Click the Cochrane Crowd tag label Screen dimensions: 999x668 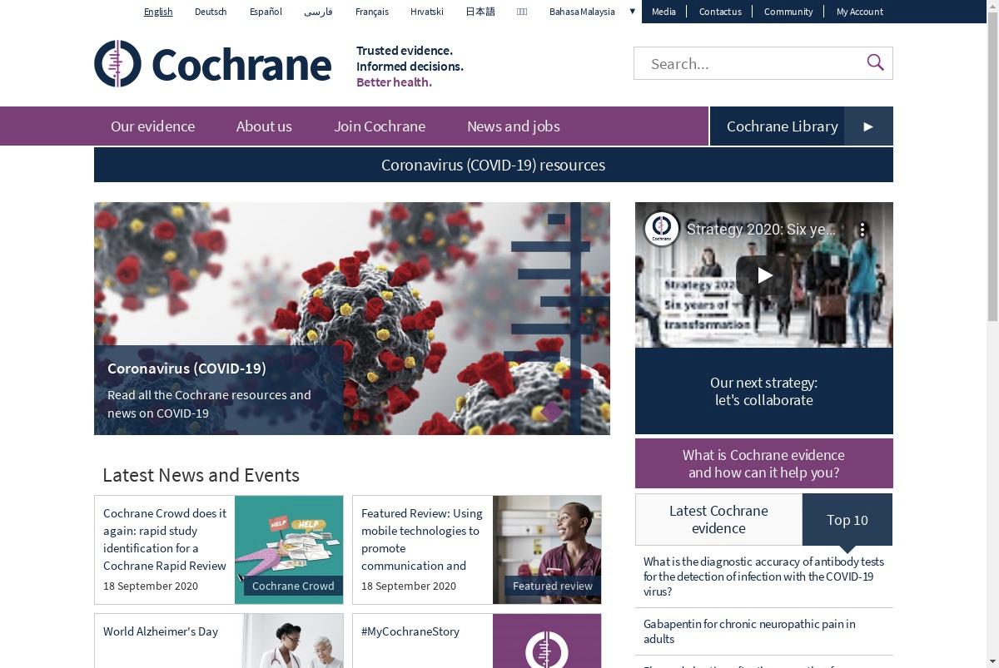point(293,586)
